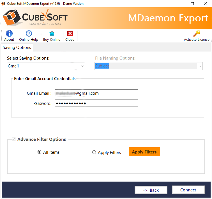Switch to the Saving Options tab

coord(17,48)
